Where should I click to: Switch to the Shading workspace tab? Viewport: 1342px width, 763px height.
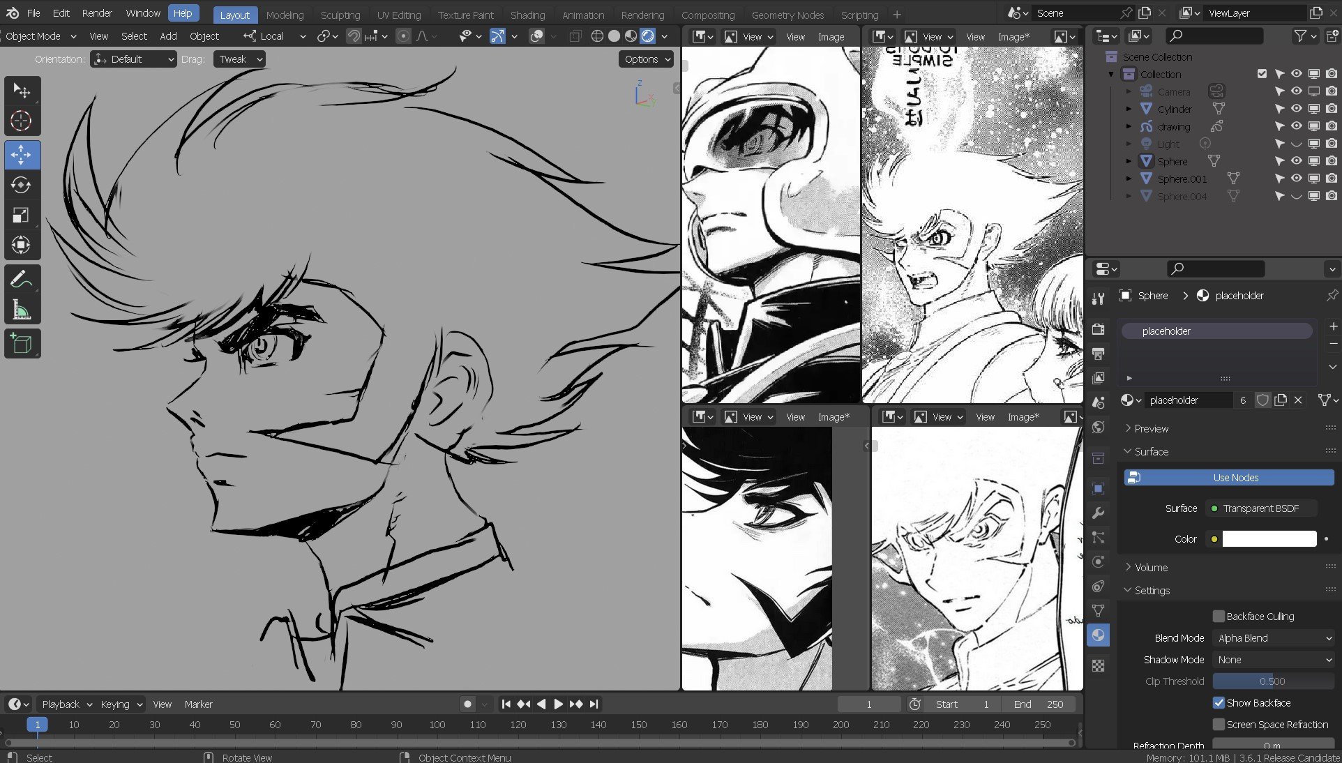tap(527, 15)
